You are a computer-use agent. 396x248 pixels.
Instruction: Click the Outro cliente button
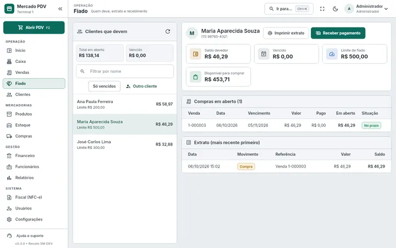(x=141, y=87)
